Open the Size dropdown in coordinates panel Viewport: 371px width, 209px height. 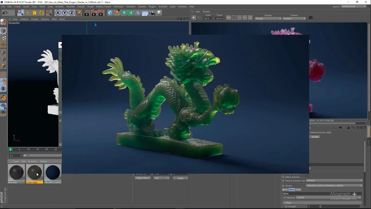click(162, 178)
